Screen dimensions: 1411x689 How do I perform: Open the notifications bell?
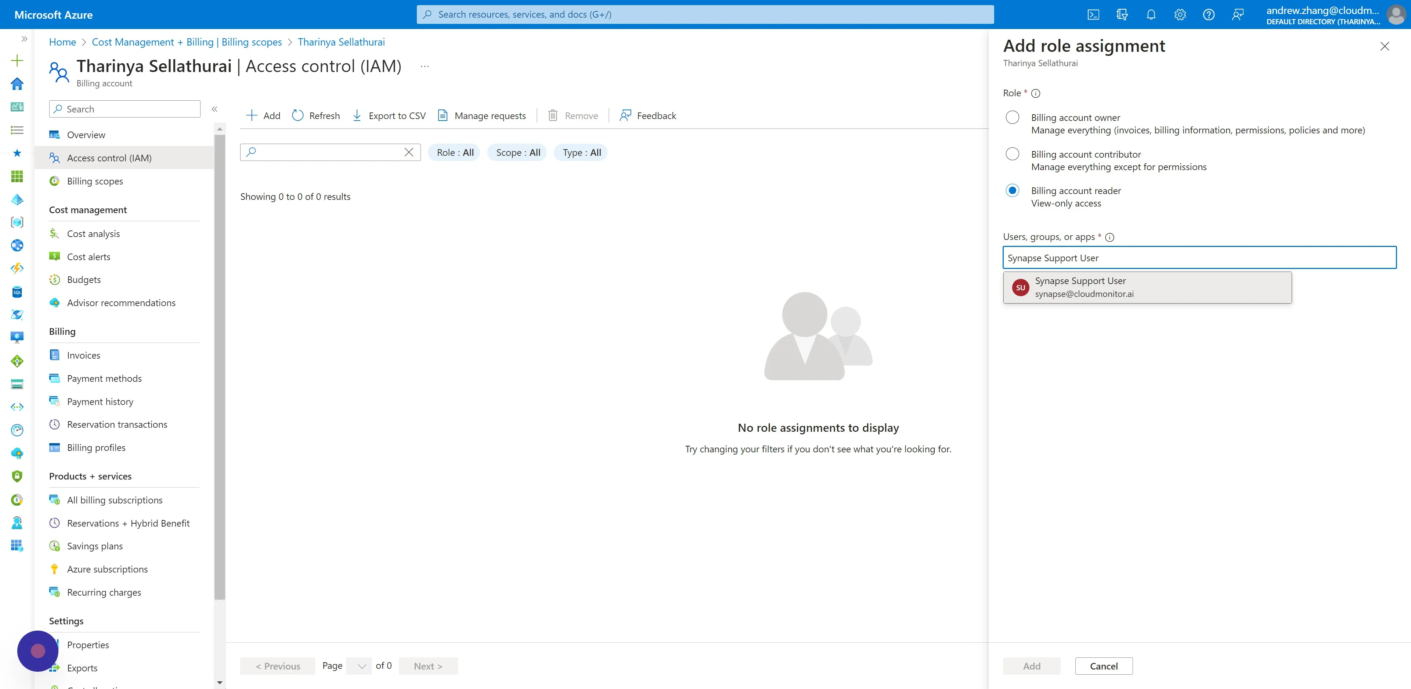[x=1151, y=15]
